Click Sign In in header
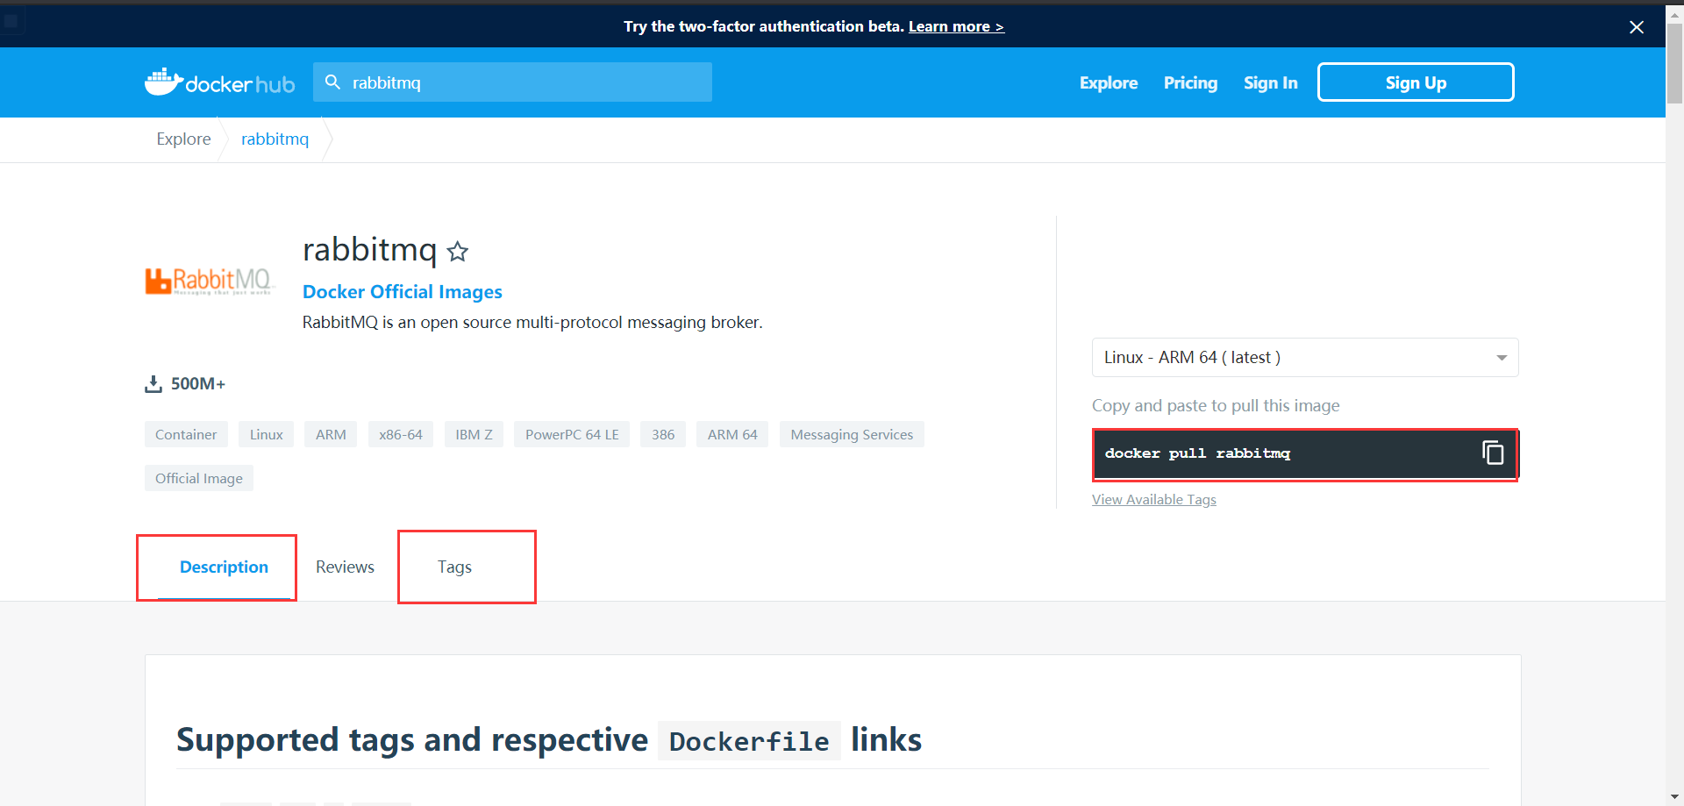The width and height of the screenshot is (1684, 806). [1270, 82]
